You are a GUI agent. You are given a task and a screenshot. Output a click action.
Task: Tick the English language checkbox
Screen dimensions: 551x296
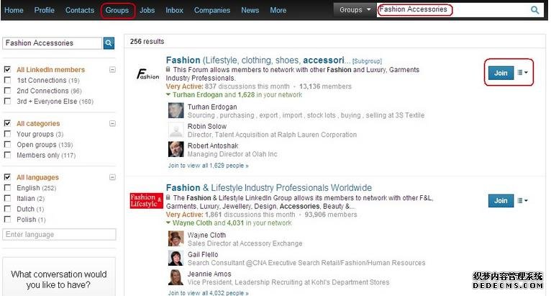click(x=7, y=188)
